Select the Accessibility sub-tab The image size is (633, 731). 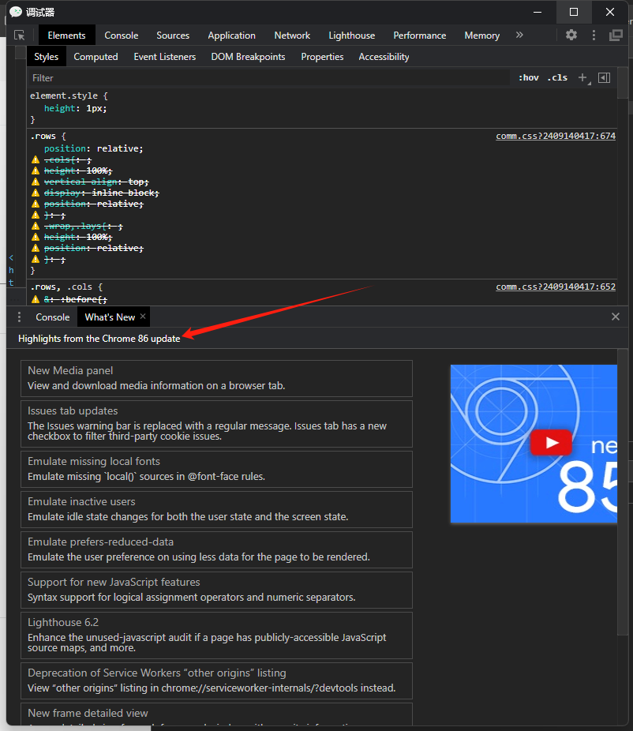click(x=384, y=57)
